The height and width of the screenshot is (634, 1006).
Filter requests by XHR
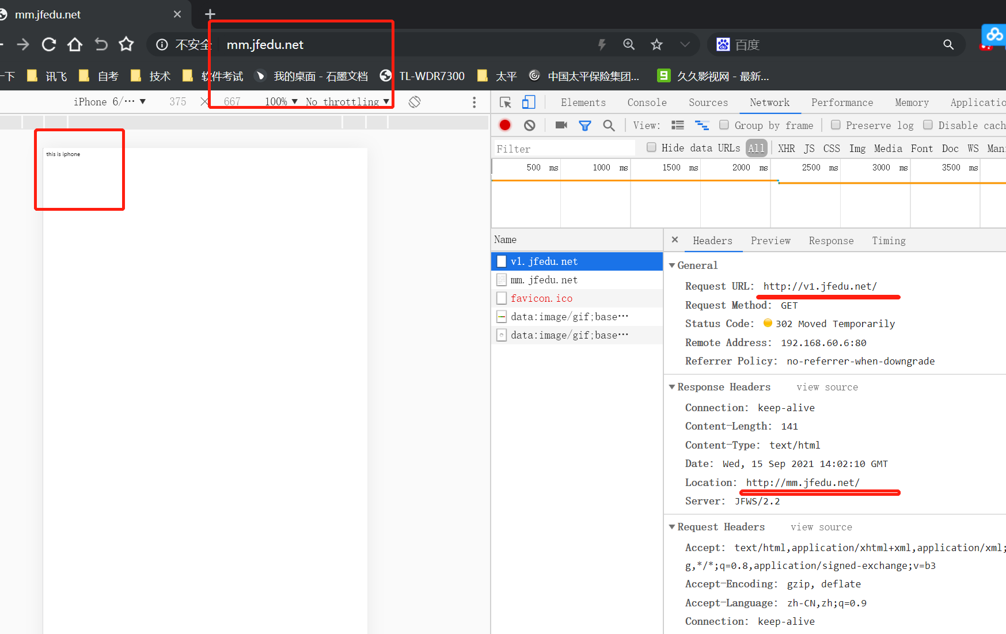pyautogui.click(x=786, y=149)
